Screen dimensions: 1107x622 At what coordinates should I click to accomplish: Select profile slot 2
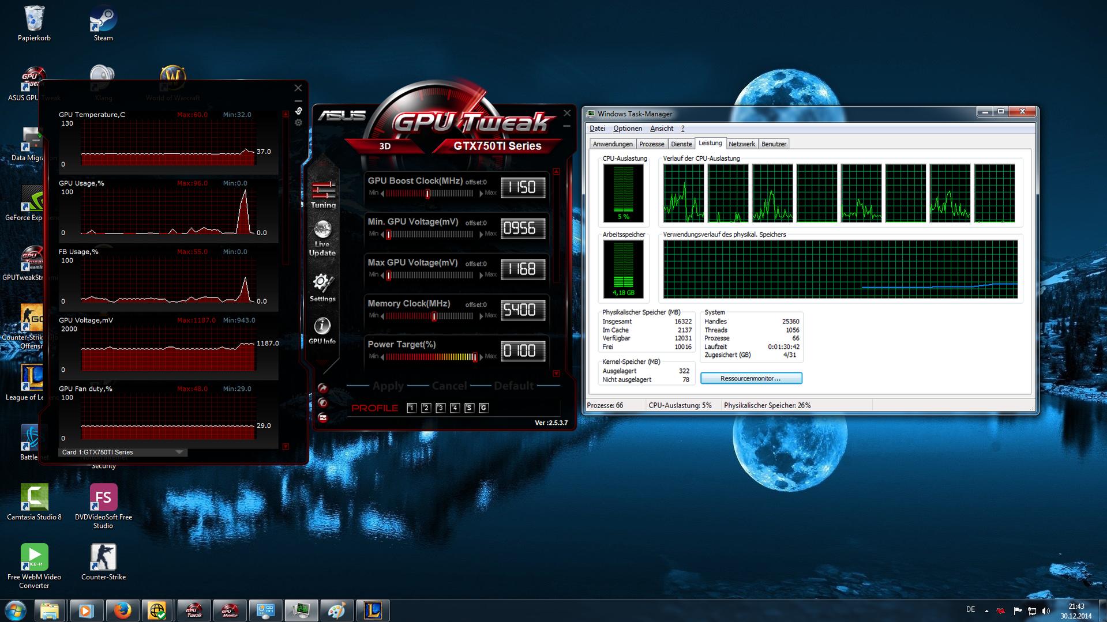[426, 408]
